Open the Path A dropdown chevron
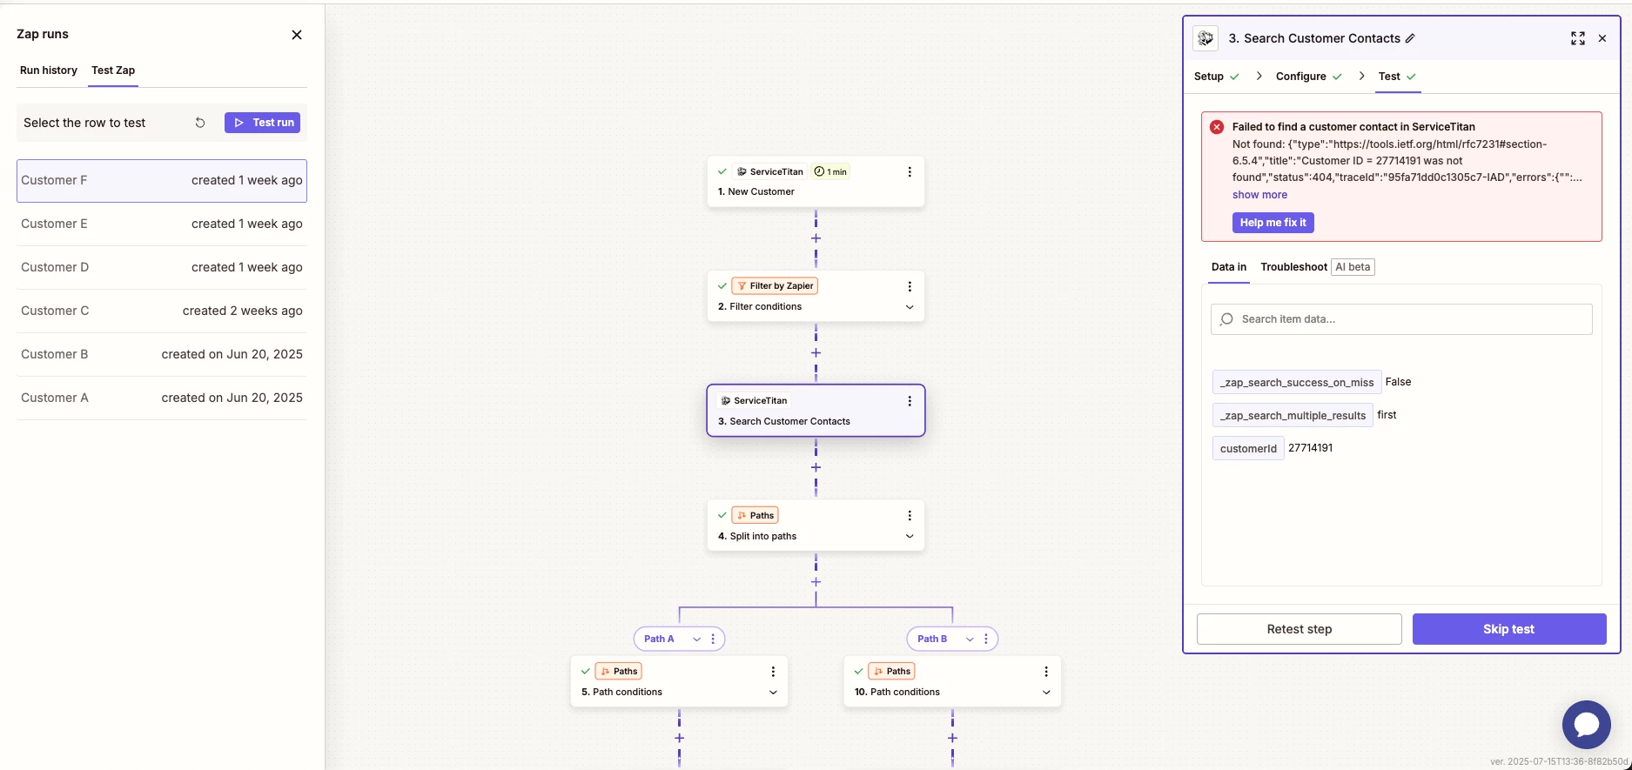The image size is (1632, 770). 696,639
